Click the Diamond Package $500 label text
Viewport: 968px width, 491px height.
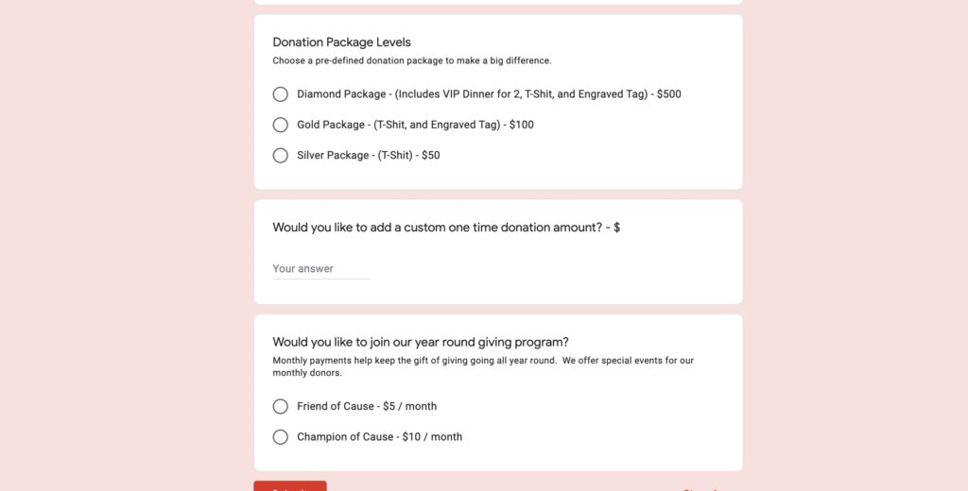pos(489,94)
